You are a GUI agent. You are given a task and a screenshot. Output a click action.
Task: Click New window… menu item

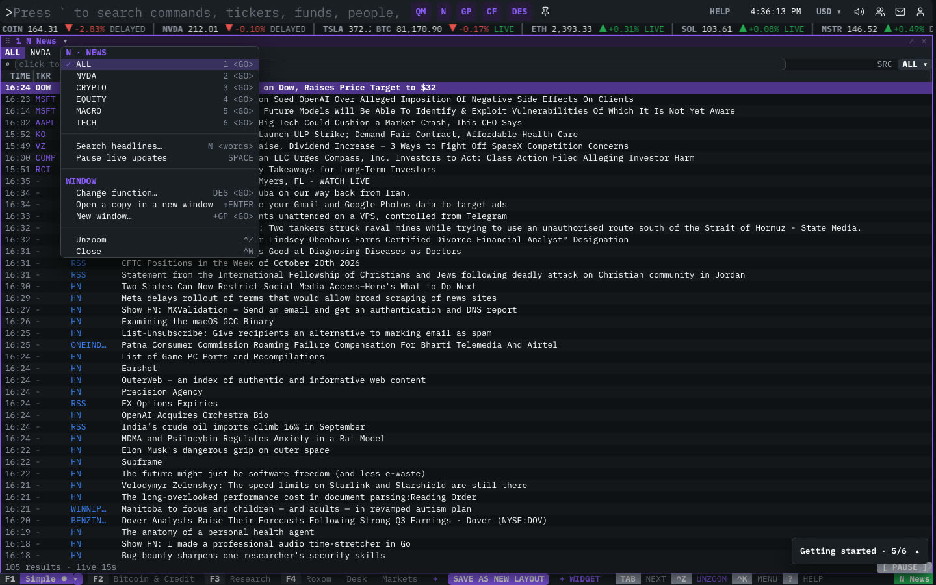(x=160, y=216)
